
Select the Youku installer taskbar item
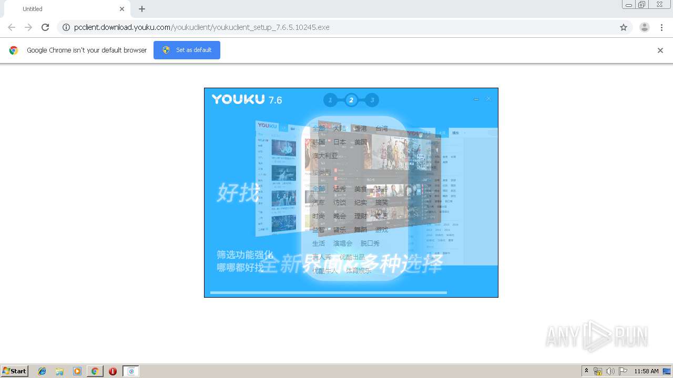(x=131, y=371)
